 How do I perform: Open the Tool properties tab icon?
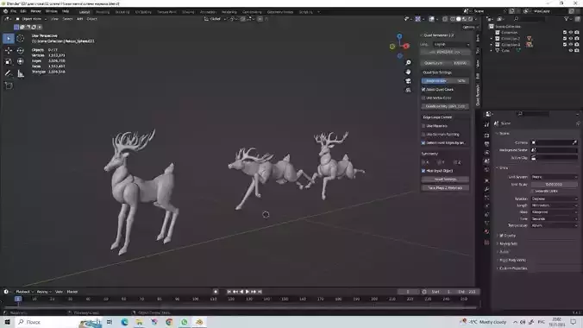486,124
